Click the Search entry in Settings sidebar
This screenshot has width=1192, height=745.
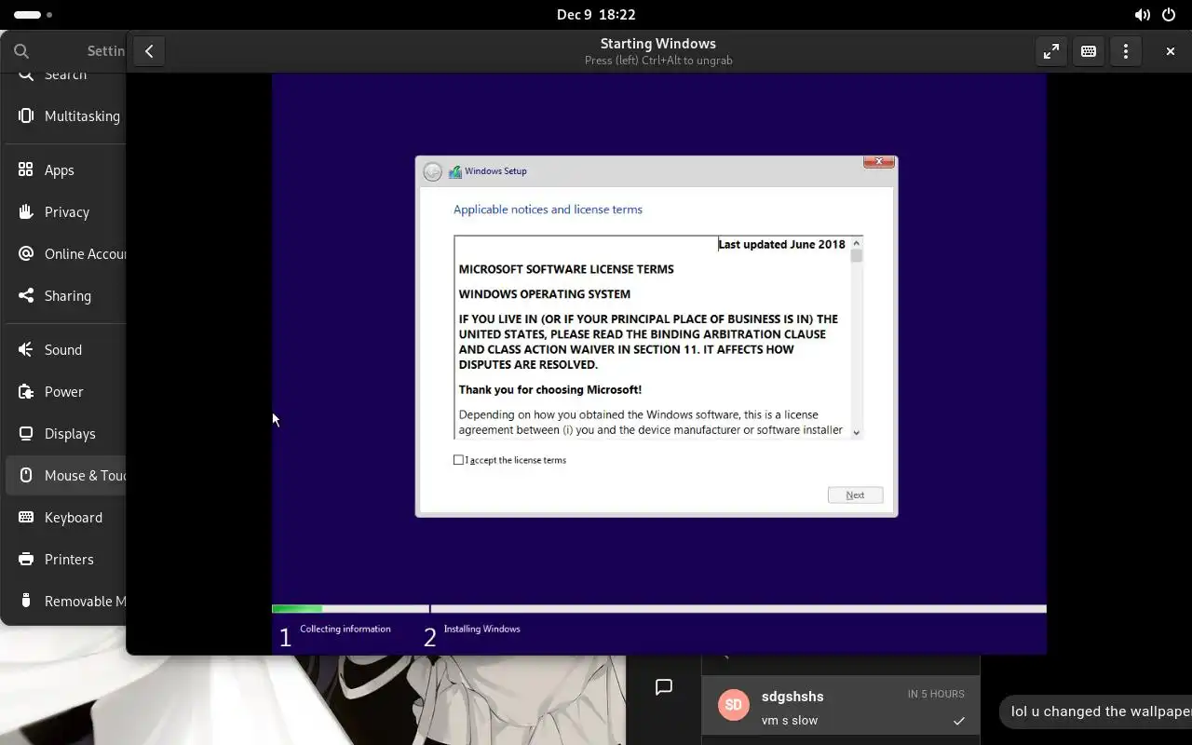coord(65,74)
